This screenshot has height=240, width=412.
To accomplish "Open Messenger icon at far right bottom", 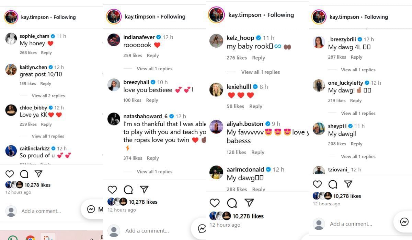I will click(404, 222).
